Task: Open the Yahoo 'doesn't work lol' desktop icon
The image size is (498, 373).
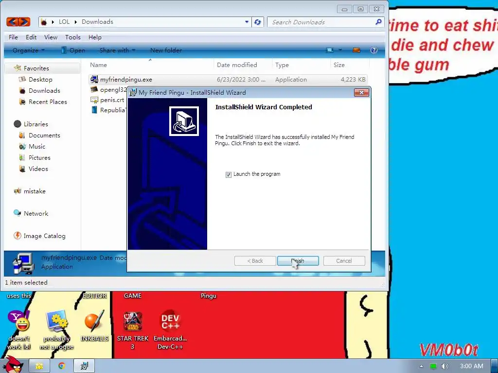Action: point(19,330)
